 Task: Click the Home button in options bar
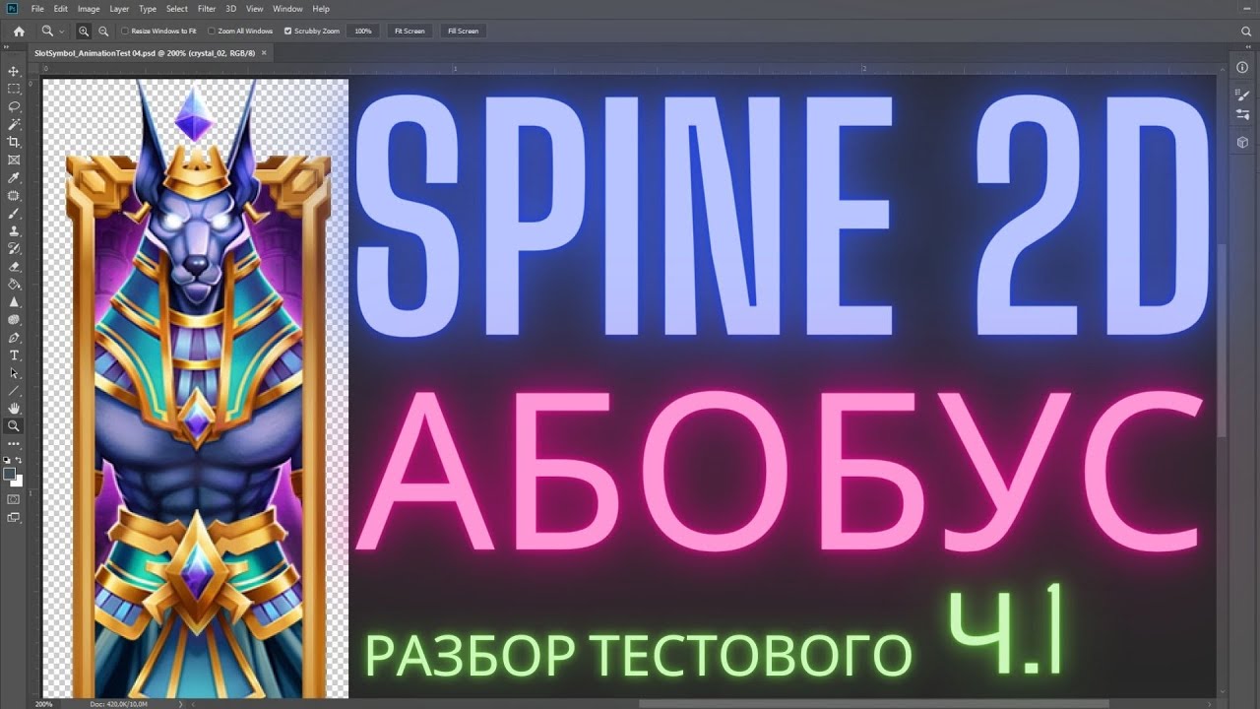[x=19, y=32]
